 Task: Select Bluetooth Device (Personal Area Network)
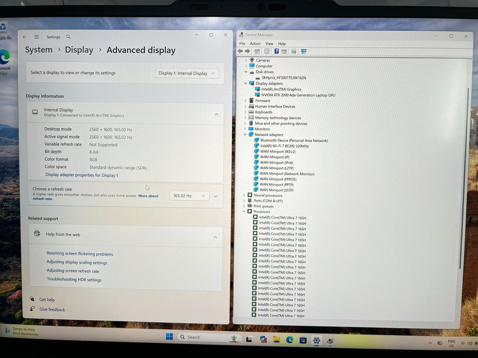coord(294,141)
